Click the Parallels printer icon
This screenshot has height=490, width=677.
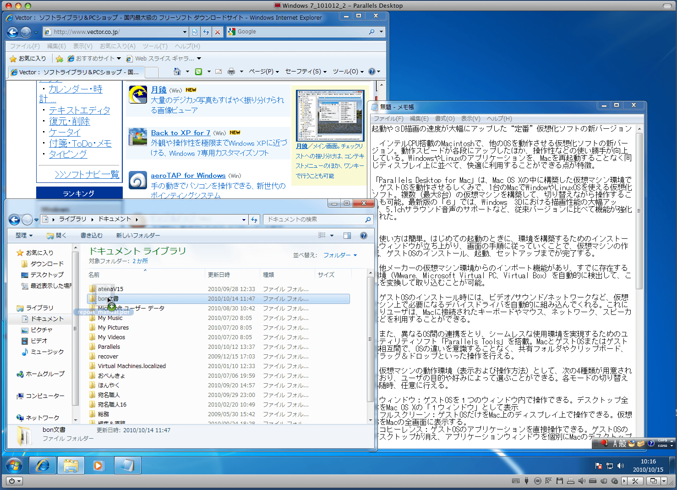(571, 481)
